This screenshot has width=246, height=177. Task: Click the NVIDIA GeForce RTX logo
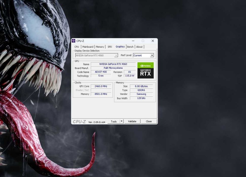[145, 70]
